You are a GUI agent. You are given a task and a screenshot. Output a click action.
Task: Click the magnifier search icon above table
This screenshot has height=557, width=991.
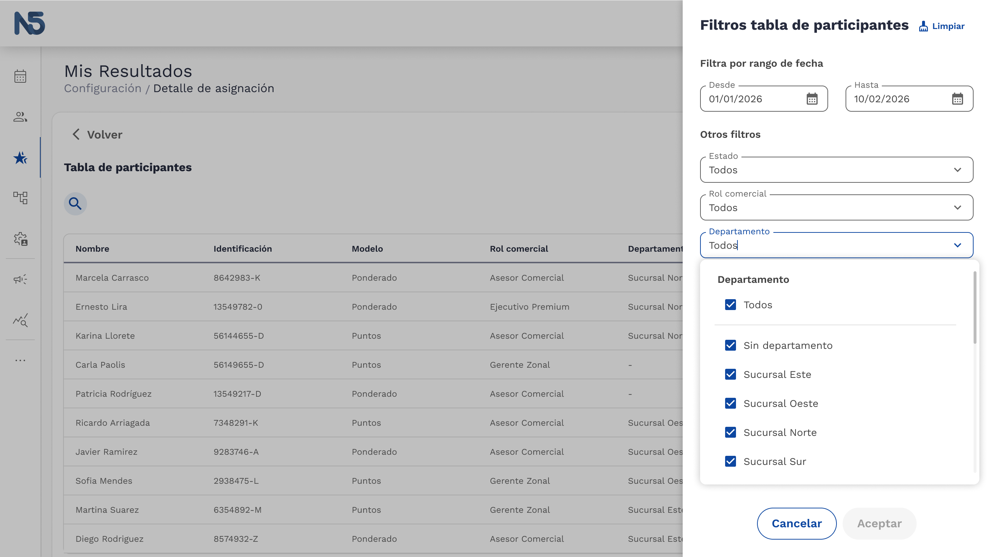(75, 203)
